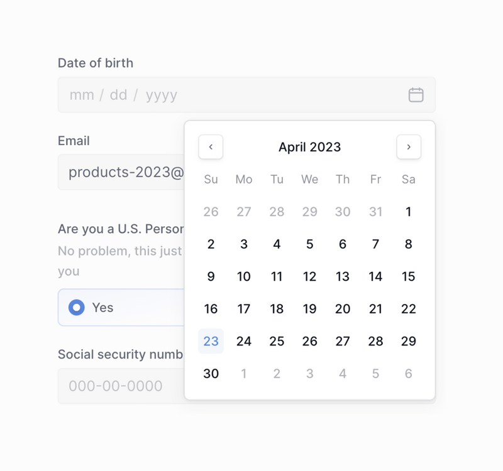The height and width of the screenshot is (471, 503).
Task: Select April 15 from the calendar
Action: tap(408, 276)
